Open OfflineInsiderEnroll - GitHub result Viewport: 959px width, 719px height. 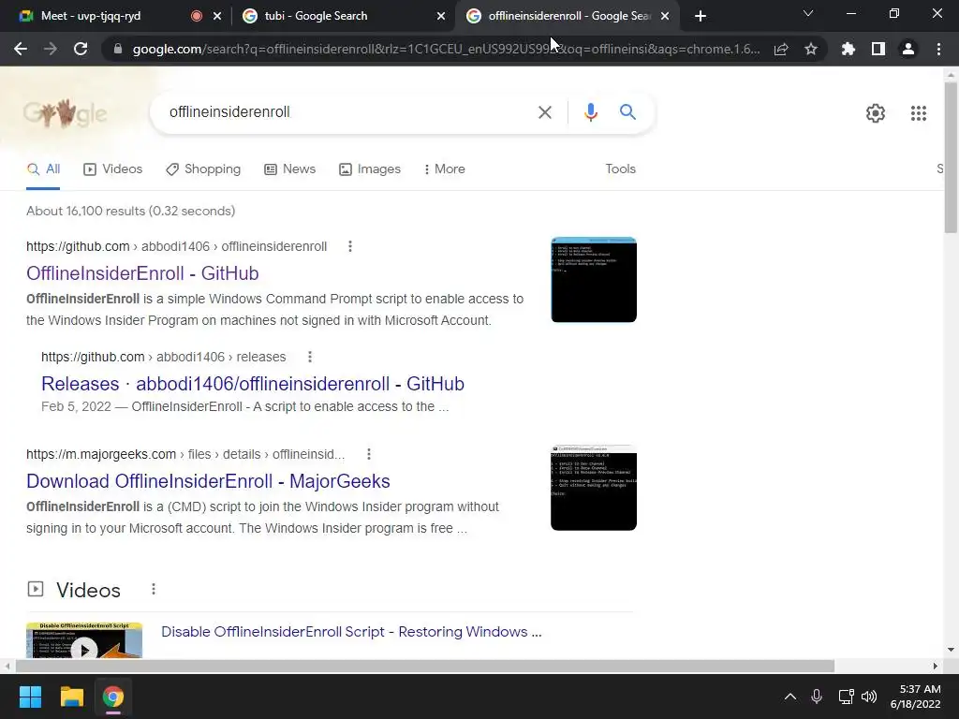coord(142,273)
